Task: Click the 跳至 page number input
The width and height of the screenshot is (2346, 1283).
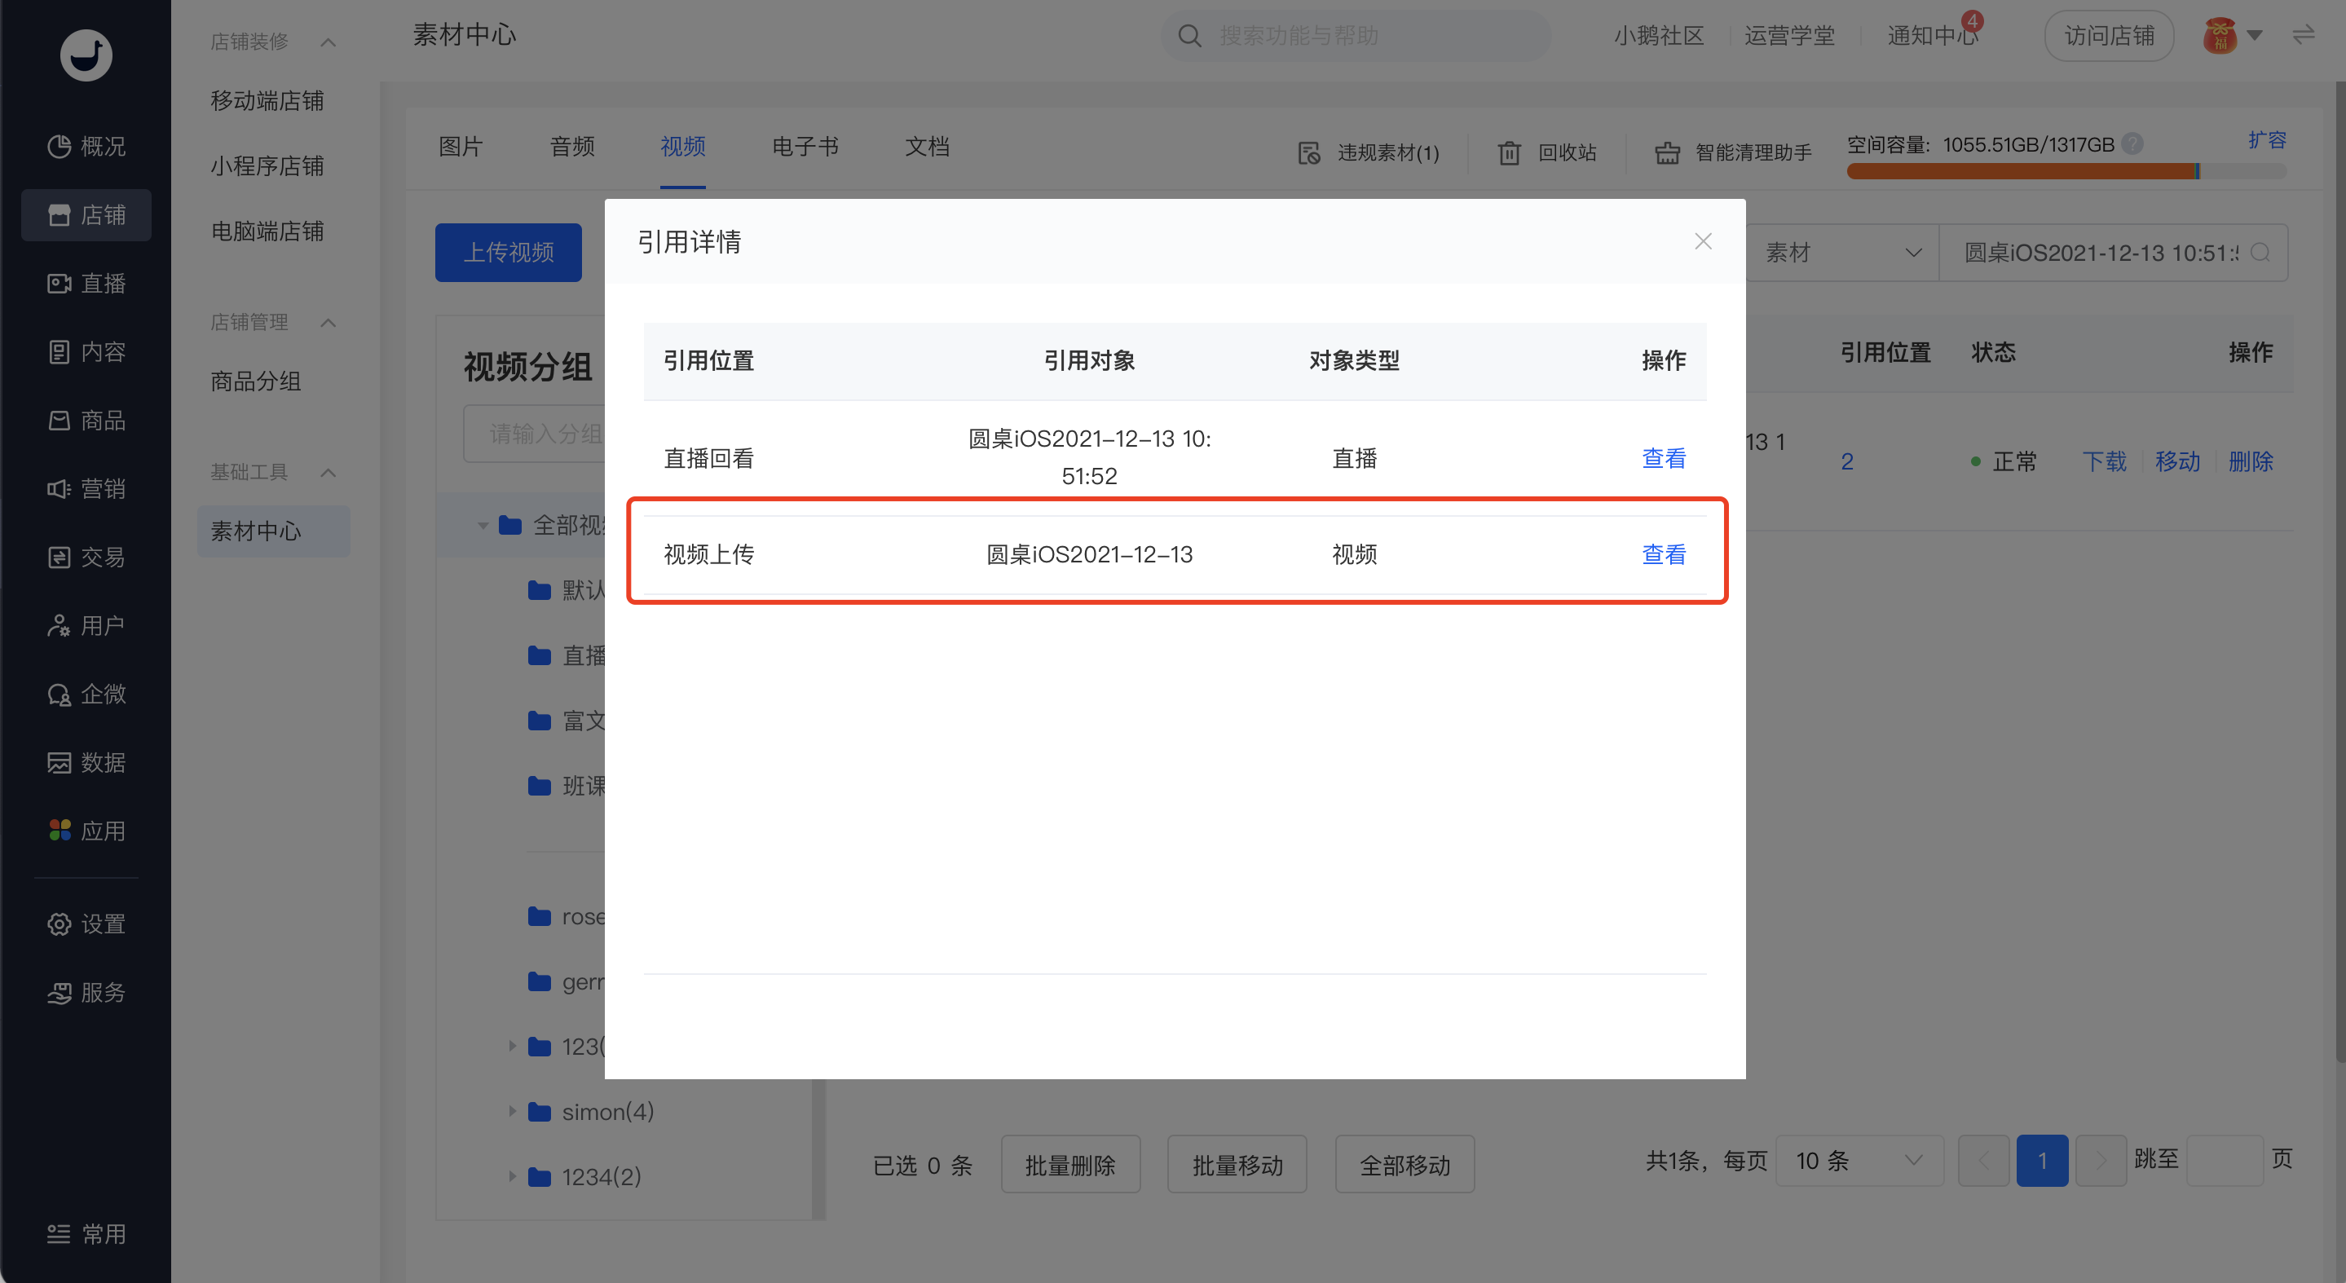Action: (2224, 1160)
